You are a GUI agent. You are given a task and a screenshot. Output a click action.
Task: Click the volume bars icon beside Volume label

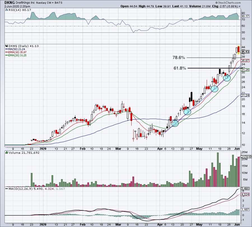tap(7, 153)
